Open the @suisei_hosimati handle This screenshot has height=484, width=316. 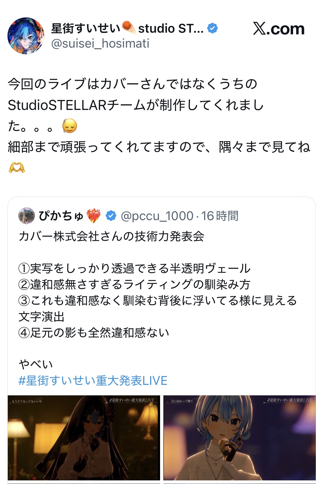tap(100, 43)
